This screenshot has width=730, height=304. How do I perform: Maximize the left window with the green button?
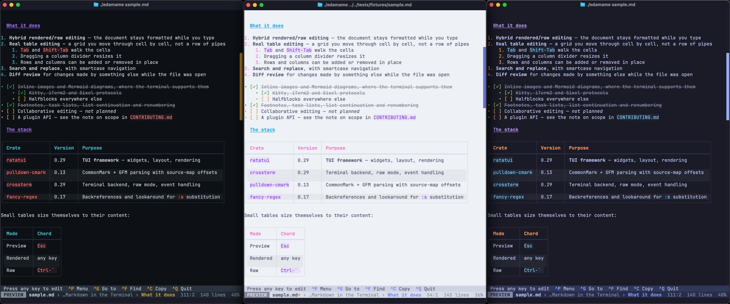(x=18, y=5)
